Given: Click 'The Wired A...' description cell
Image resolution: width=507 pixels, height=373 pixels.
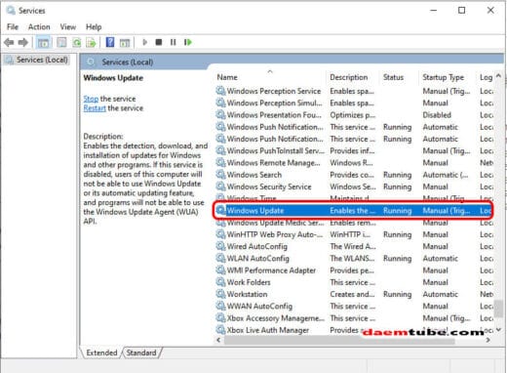Looking at the screenshot, I should (x=353, y=246).
